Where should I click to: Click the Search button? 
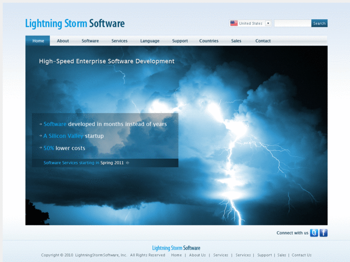coord(319,23)
